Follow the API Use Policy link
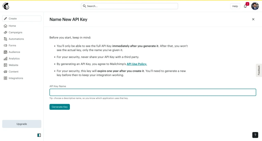 coord(137,64)
